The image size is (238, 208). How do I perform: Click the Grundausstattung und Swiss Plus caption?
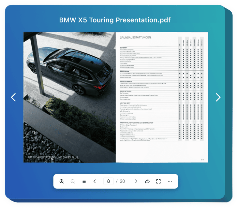[53, 157]
